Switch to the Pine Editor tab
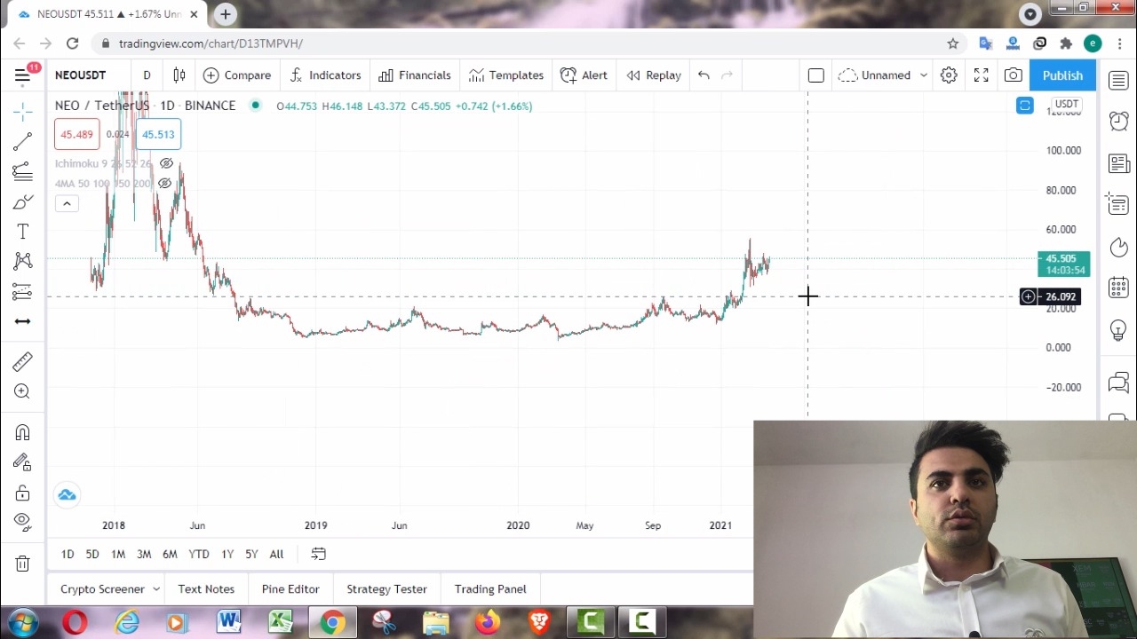This screenshot has height=639, width=1137. [290, 589]
